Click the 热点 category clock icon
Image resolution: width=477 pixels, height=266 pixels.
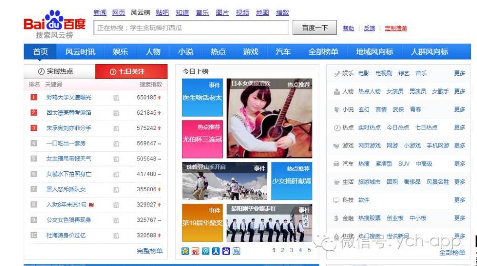(x=337, y=128)
